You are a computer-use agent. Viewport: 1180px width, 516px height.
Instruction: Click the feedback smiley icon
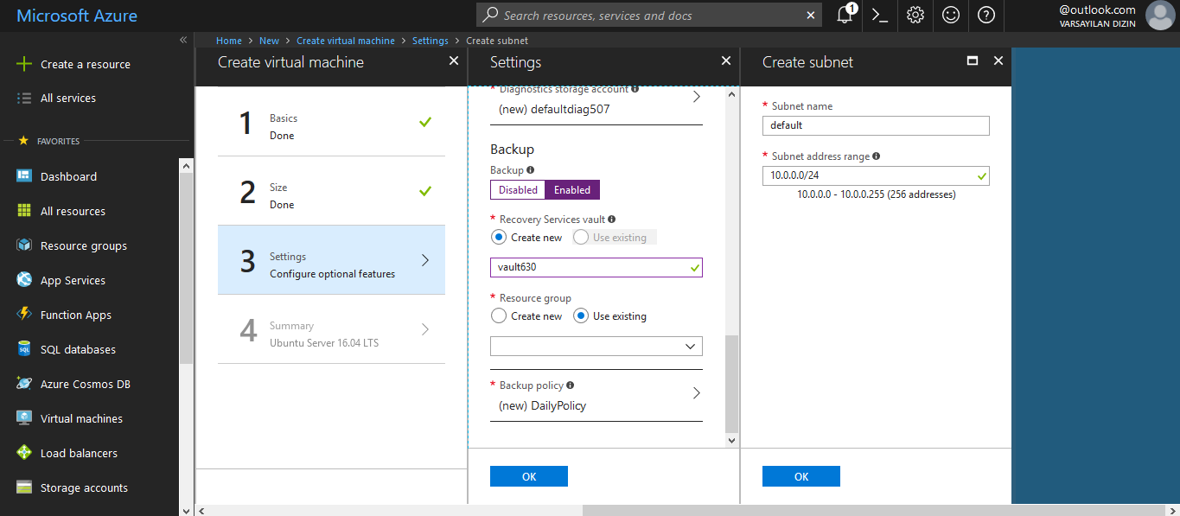[951, 16]
